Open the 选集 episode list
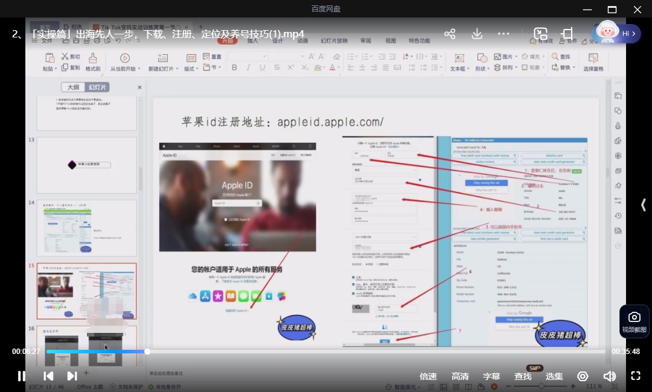The height and width of the screenshot is (392, 652). [554, 376]
